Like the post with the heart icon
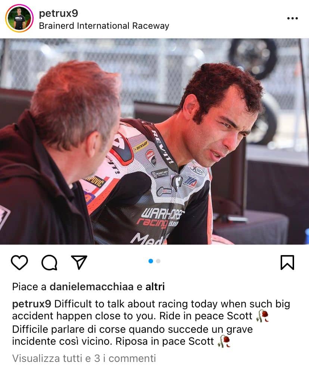The width and height of the screenshot is (309, 372). (19, 263)
